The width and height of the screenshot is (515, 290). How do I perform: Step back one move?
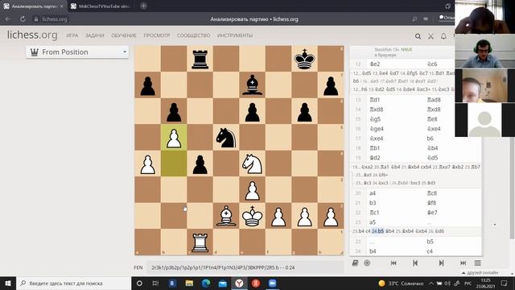(x=415, y=263)
